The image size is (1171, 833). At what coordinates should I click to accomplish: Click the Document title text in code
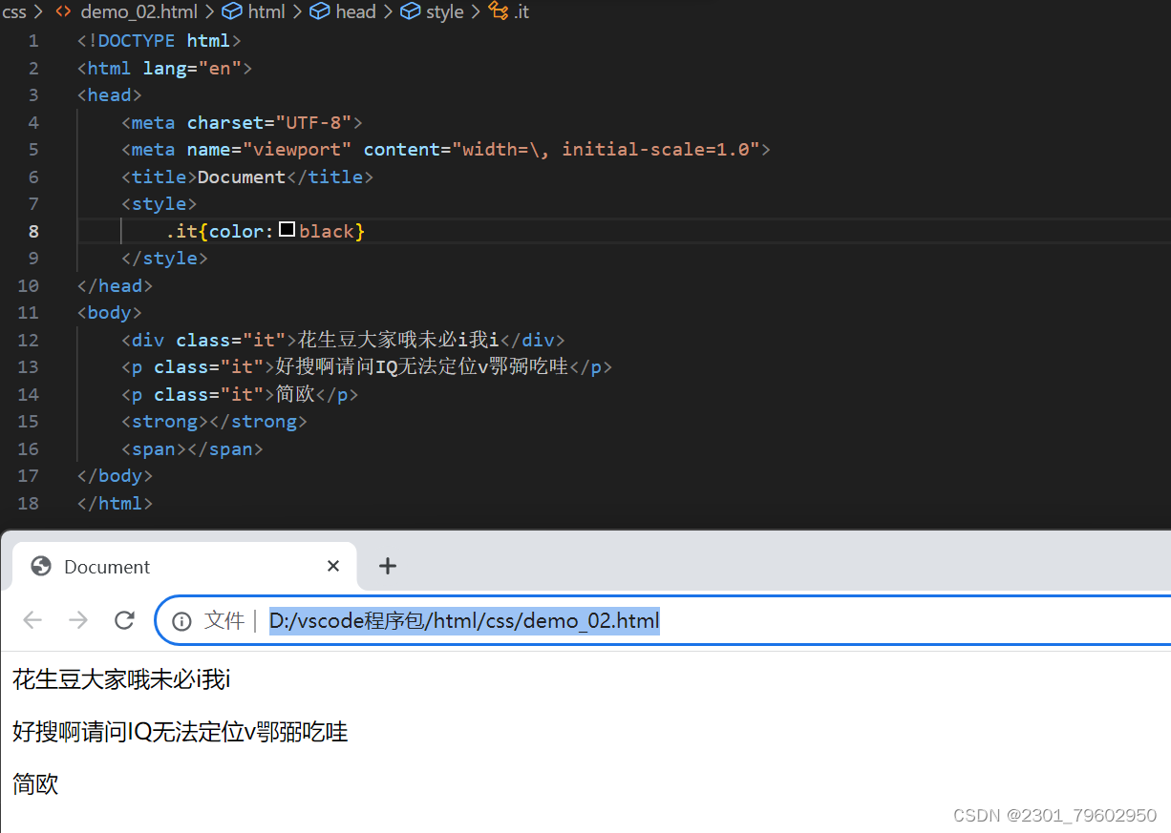242,177
